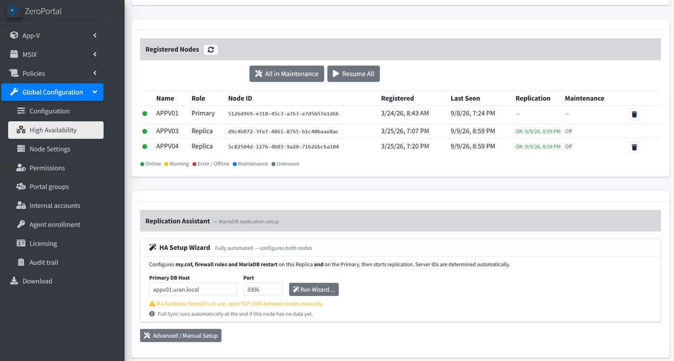The width and height of the screenshot is (674, 361).
Task: Click the APPV04 green online status dot
Action: 144,146
